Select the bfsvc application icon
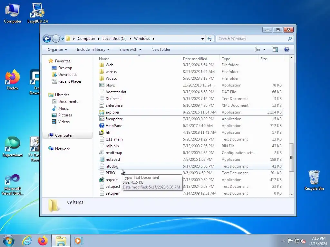This screenshot has width=330, height=247. [102, 85]
